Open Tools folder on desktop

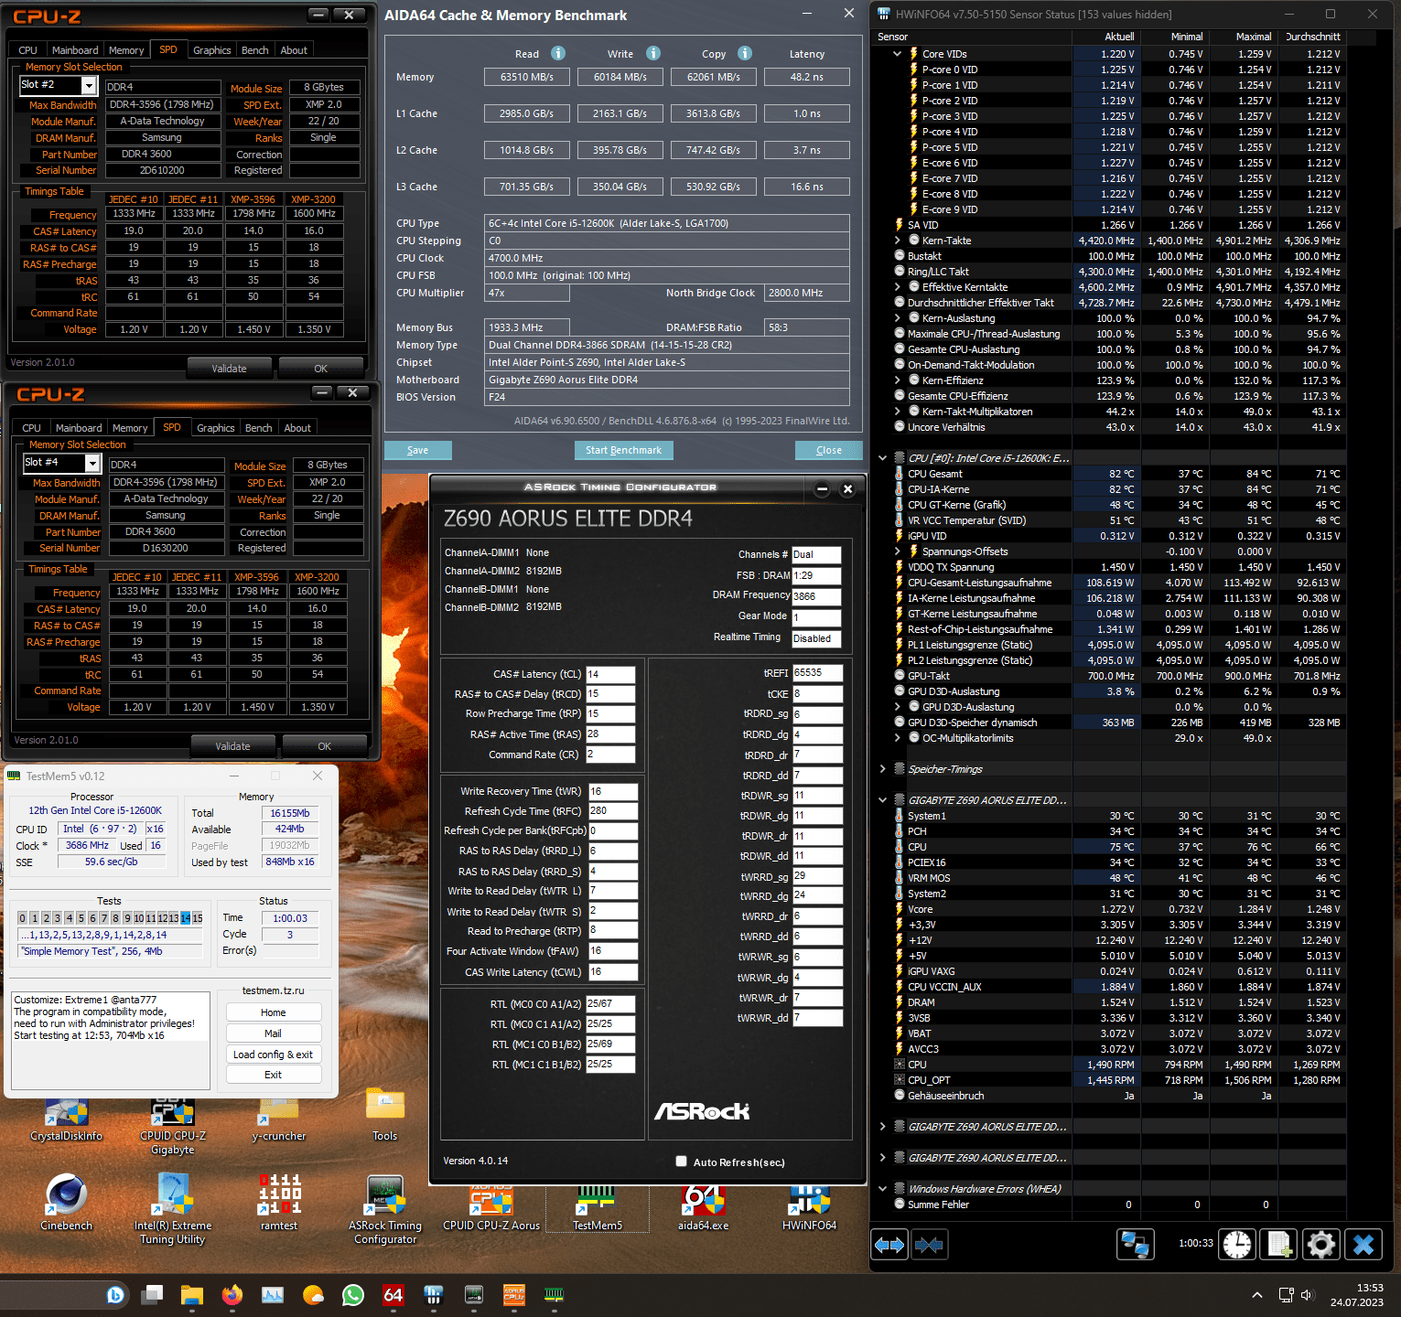click(385, 1116)
